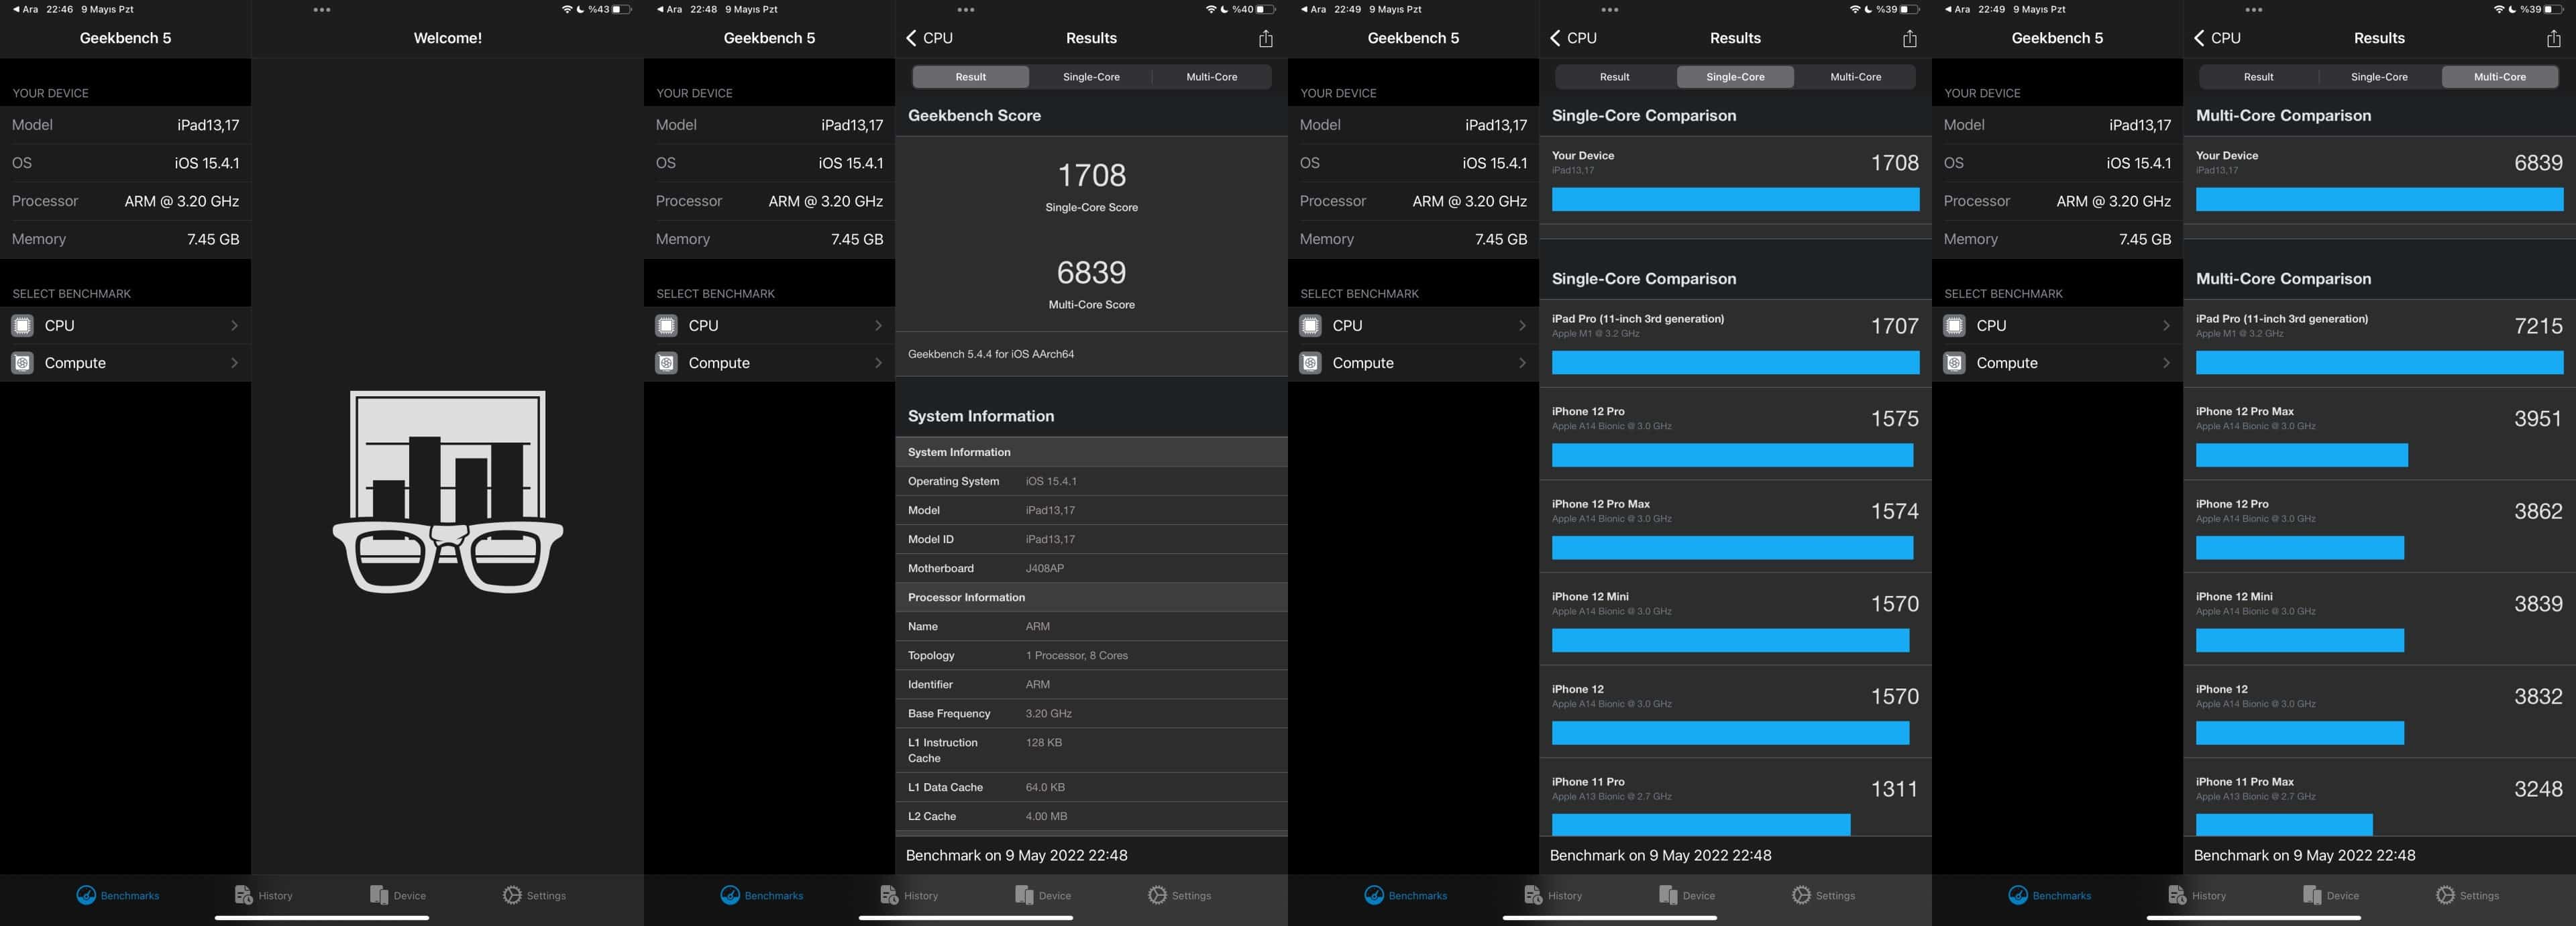The height and width of the screenshot is (926, 2576).
Task: Click iPad Pro 7215 multi-core score bar
Action: pyautogui.click(x=2379, y=363)
